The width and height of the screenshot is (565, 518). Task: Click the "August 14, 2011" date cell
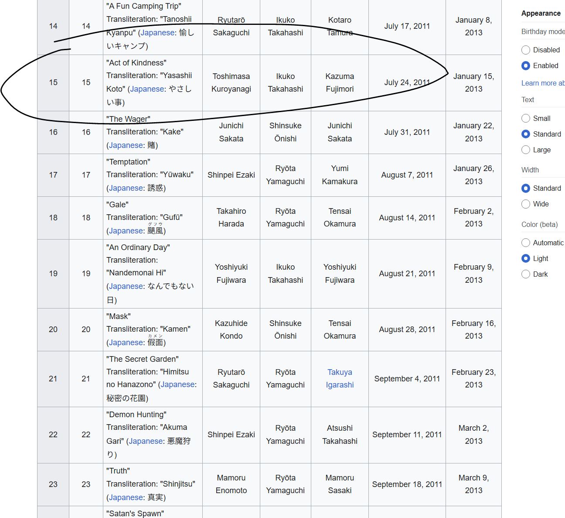click(x=407, y=218)
